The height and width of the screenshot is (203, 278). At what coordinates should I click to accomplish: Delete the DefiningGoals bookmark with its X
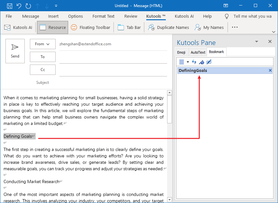click(270, 70)
